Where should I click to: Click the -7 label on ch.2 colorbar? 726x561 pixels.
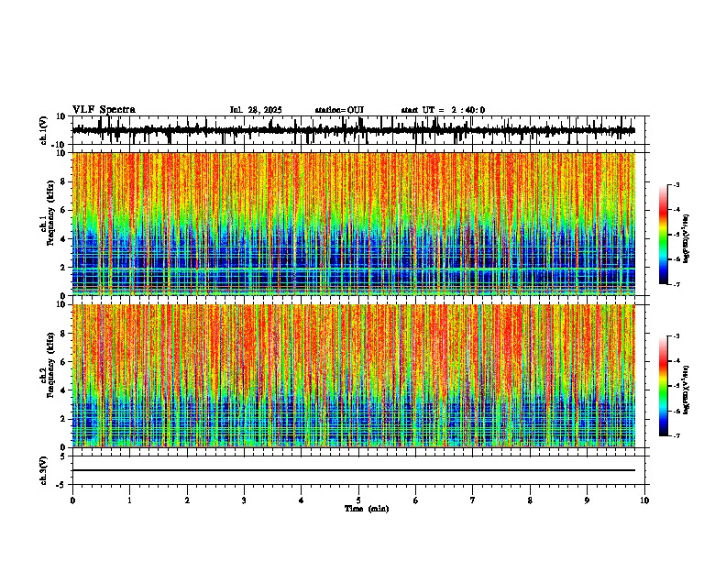point(676,435)
